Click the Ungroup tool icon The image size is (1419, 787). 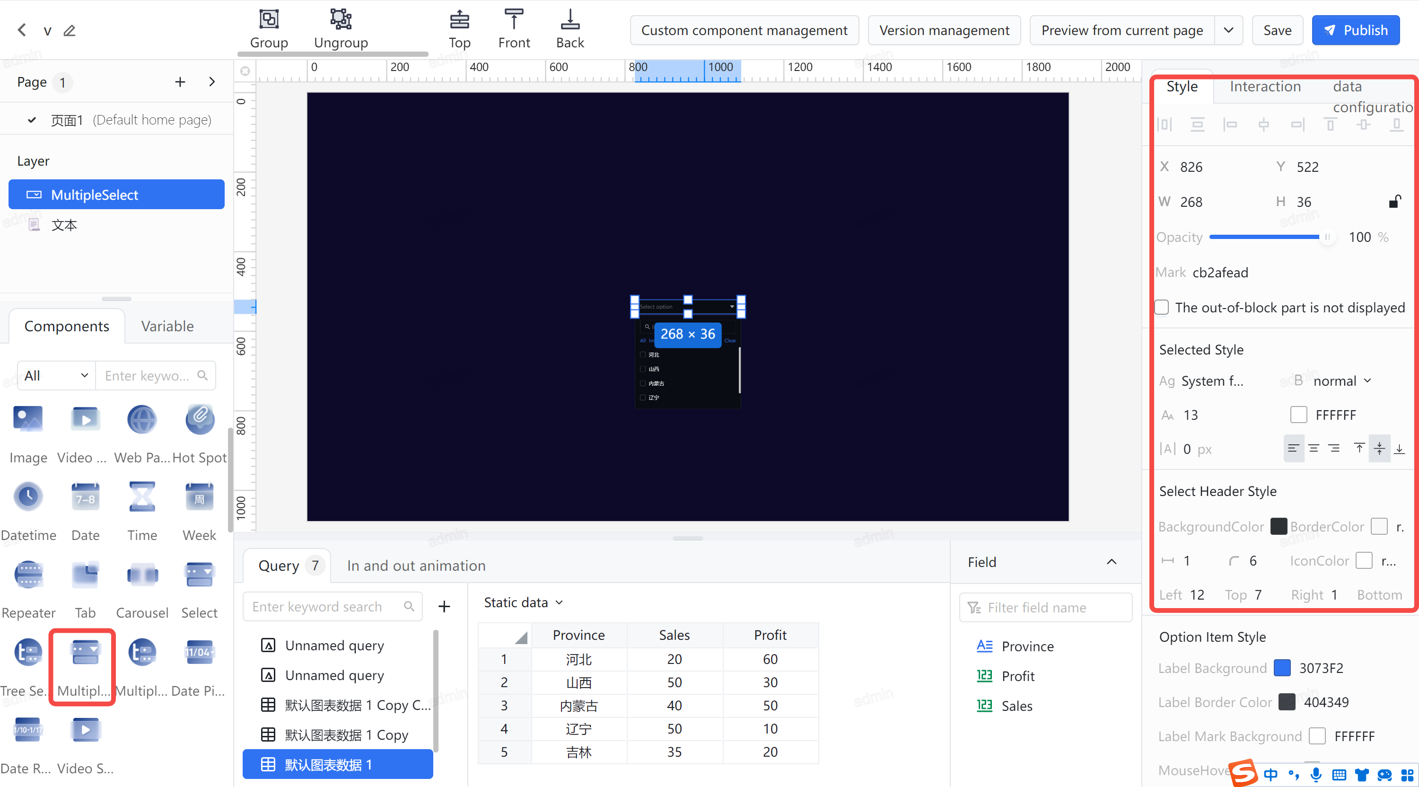click(341, 19)
